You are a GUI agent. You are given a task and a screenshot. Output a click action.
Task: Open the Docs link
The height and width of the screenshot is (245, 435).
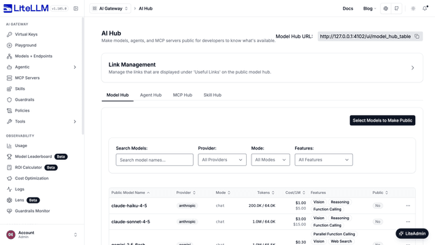pyautogui.click(x=347, y=9)
